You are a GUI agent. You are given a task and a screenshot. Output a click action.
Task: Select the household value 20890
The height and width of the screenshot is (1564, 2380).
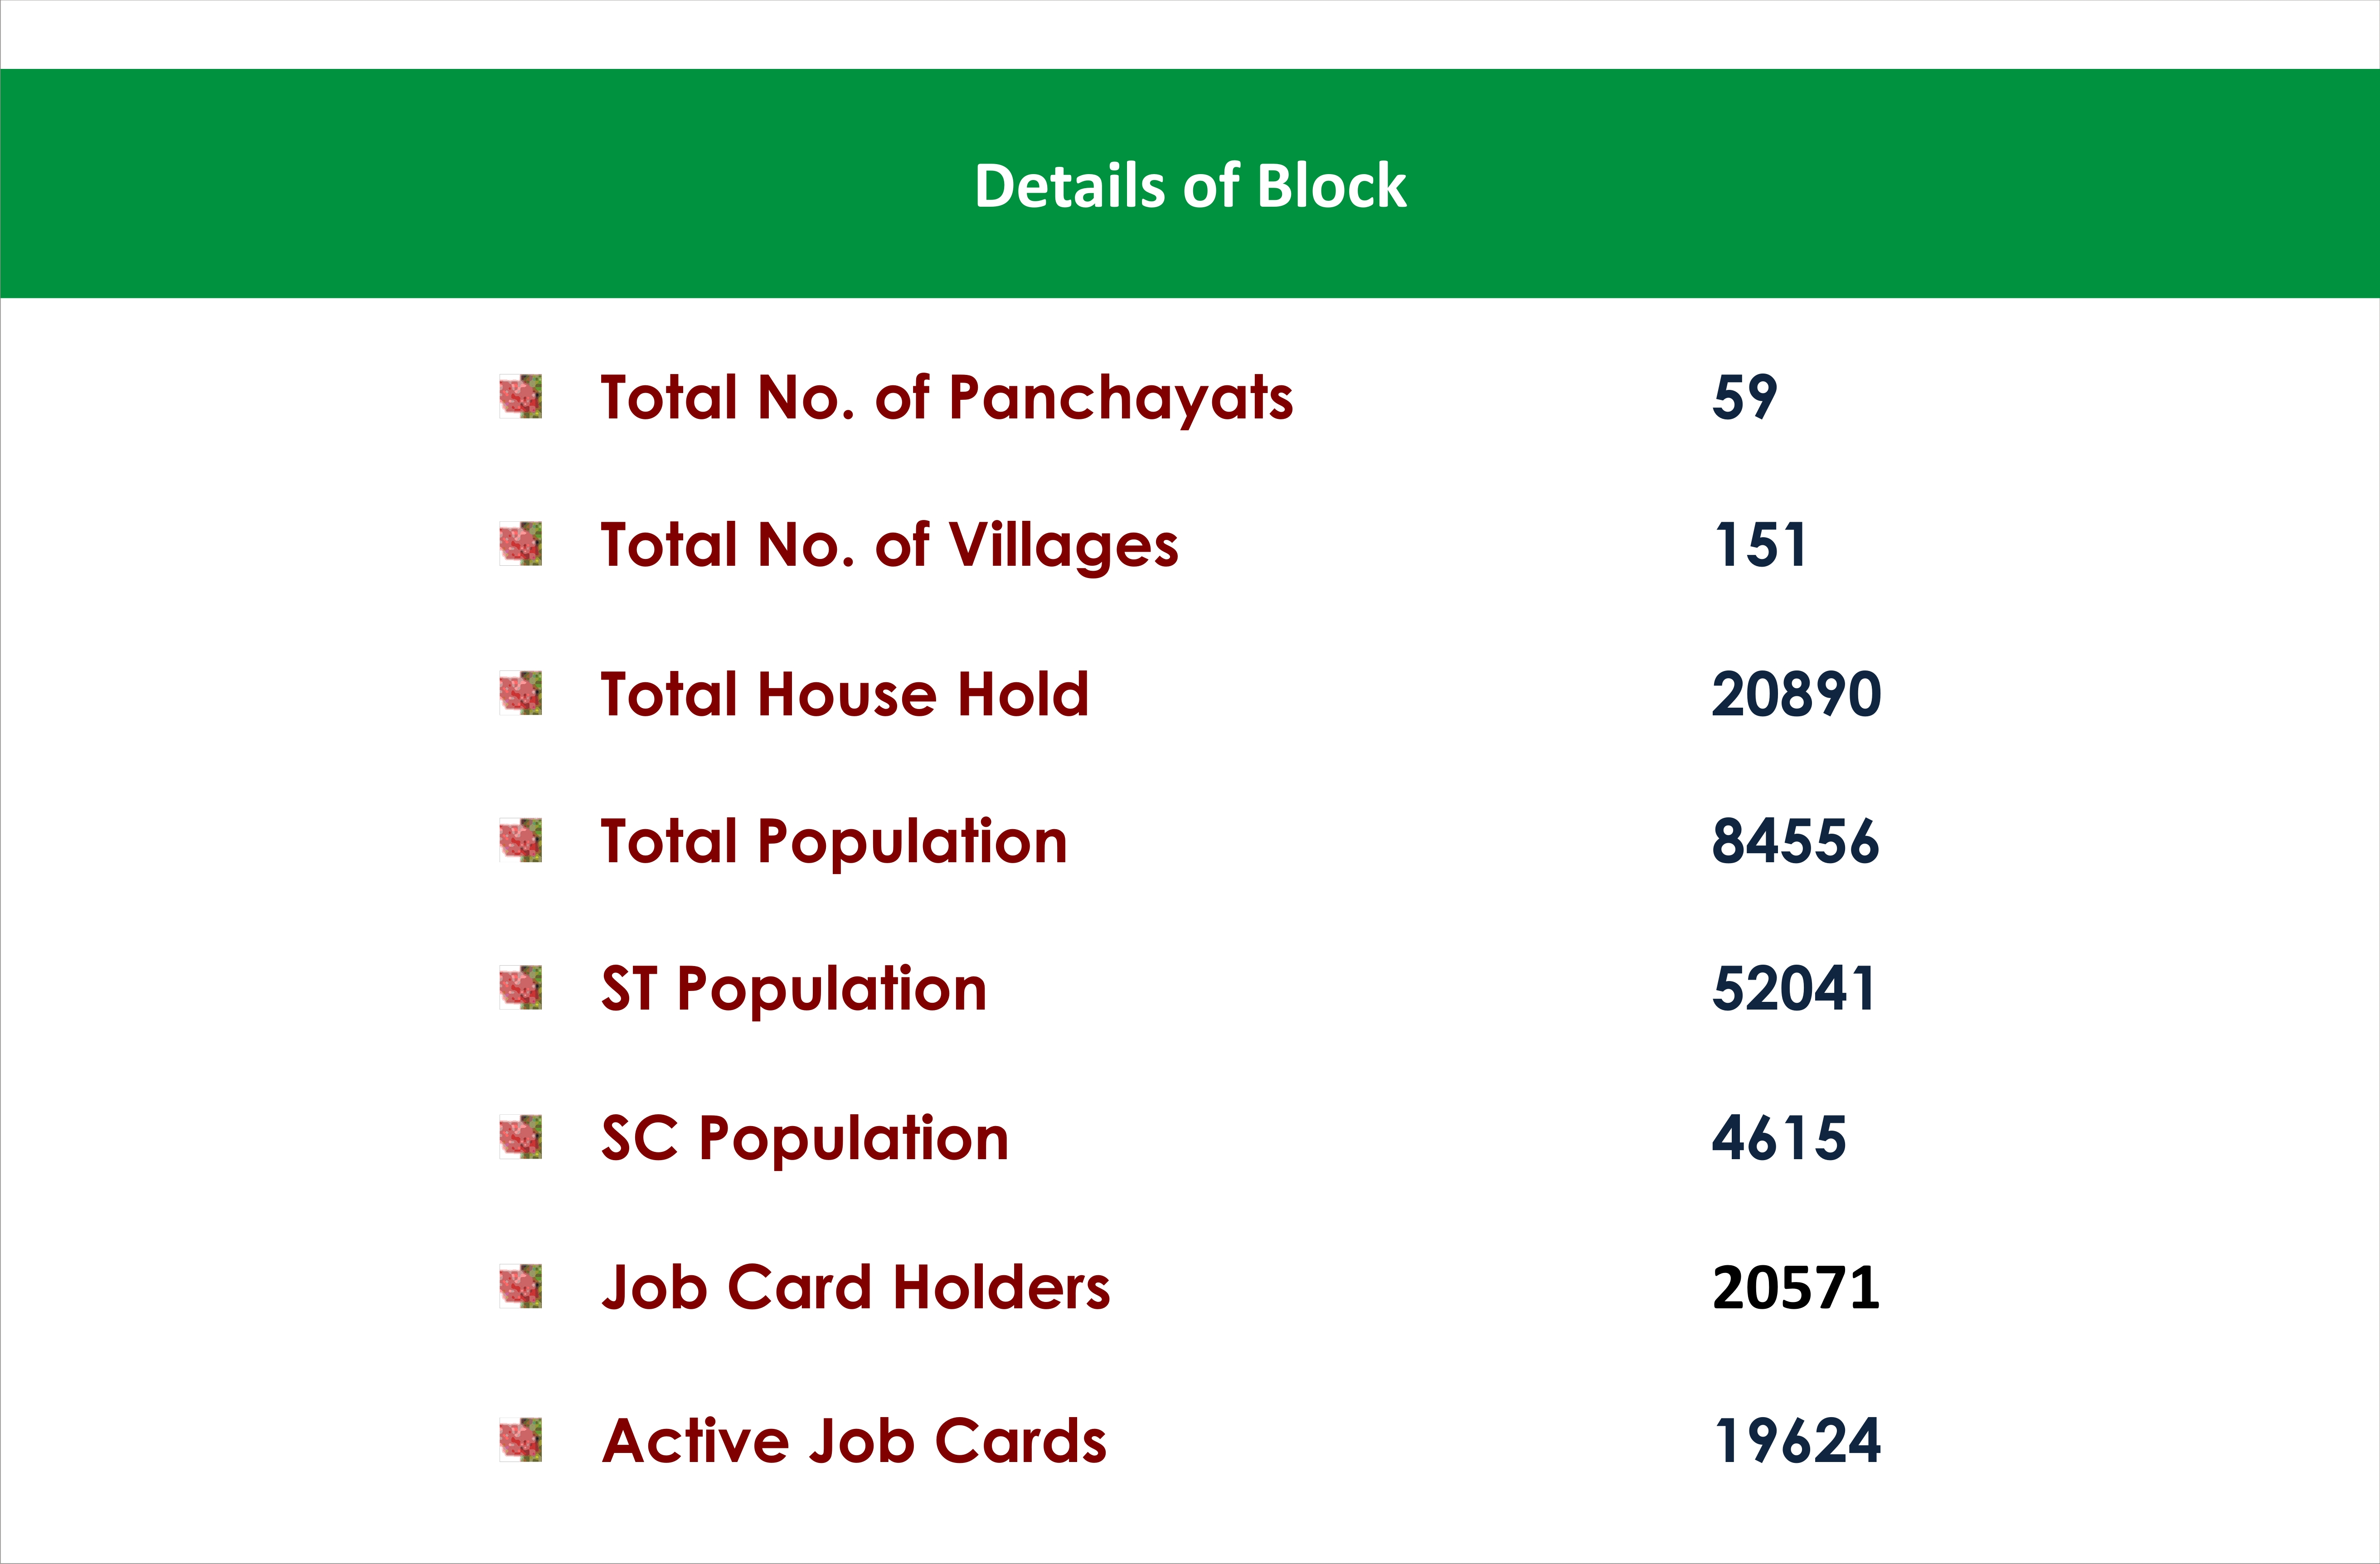pos(1796,694)
